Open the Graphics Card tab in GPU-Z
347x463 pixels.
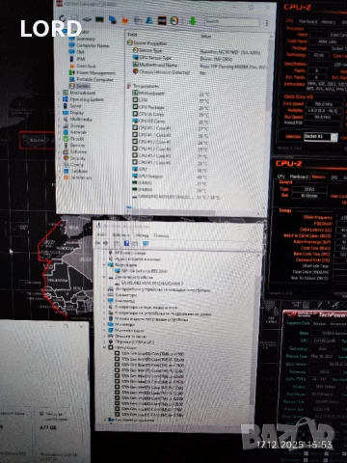tap(298, 323)
